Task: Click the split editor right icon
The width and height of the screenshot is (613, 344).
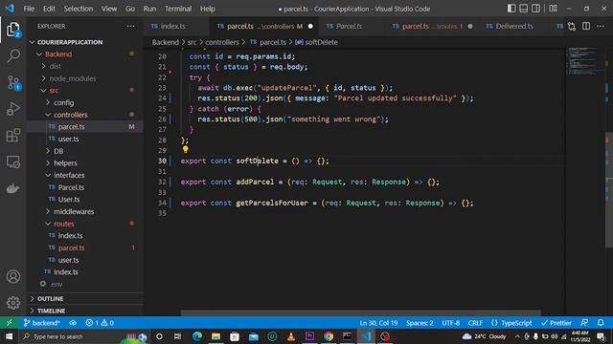Action: pos(586,26)
